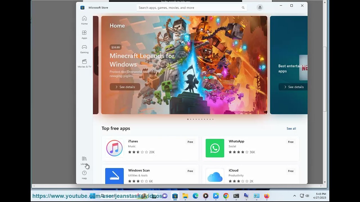Click the Minecraft Legends banner image
The height and width of the screenshot is (202, 360).
click(184, 65)
